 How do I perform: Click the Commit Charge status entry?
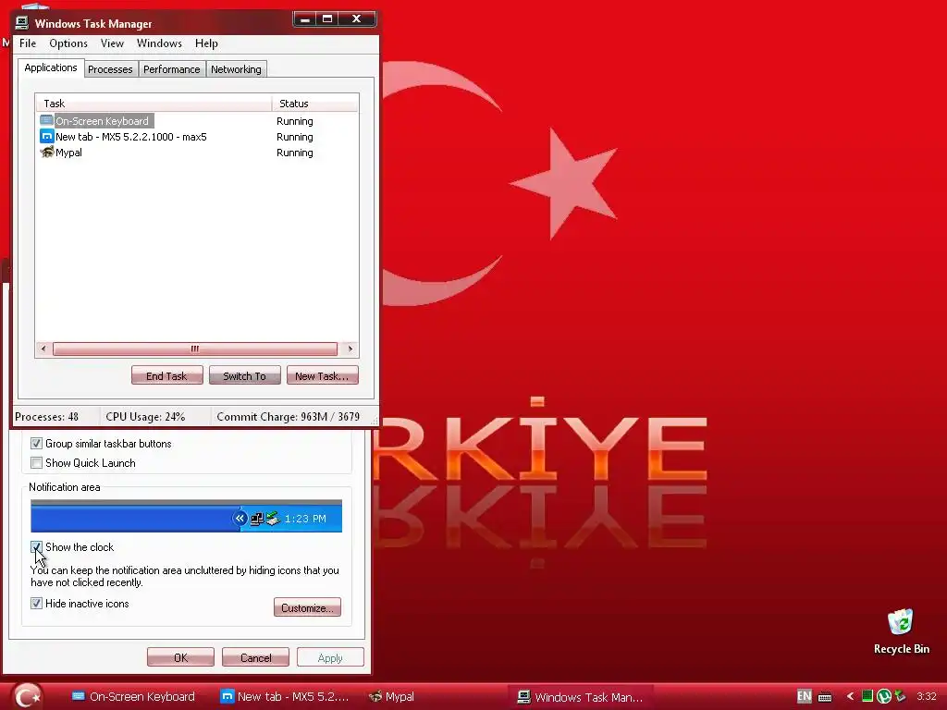[289, 417]
